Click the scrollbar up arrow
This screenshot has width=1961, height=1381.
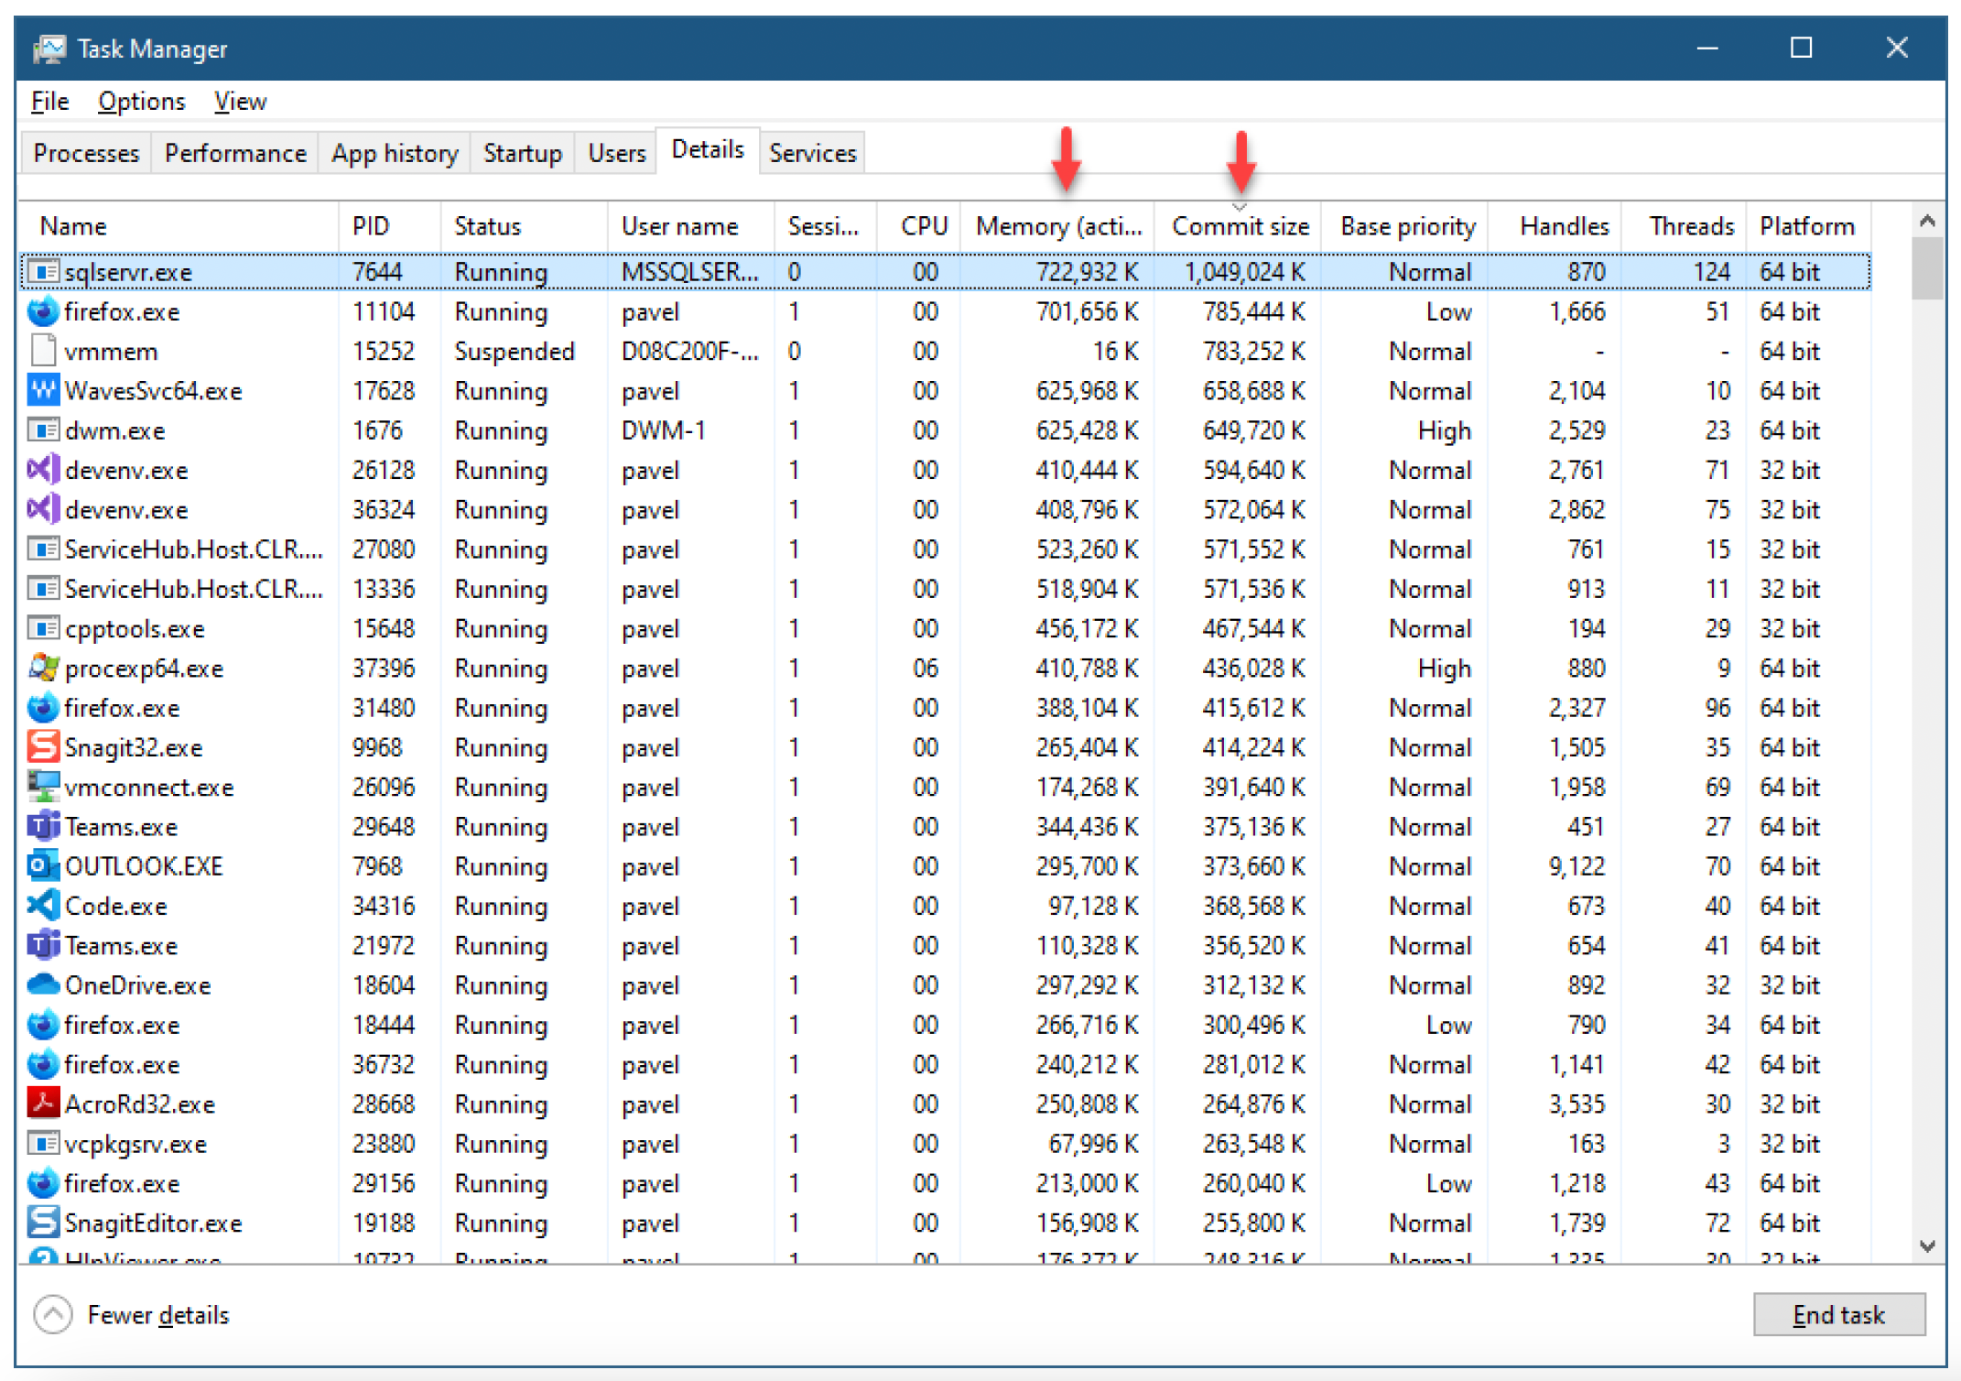tap(1927, 221)
